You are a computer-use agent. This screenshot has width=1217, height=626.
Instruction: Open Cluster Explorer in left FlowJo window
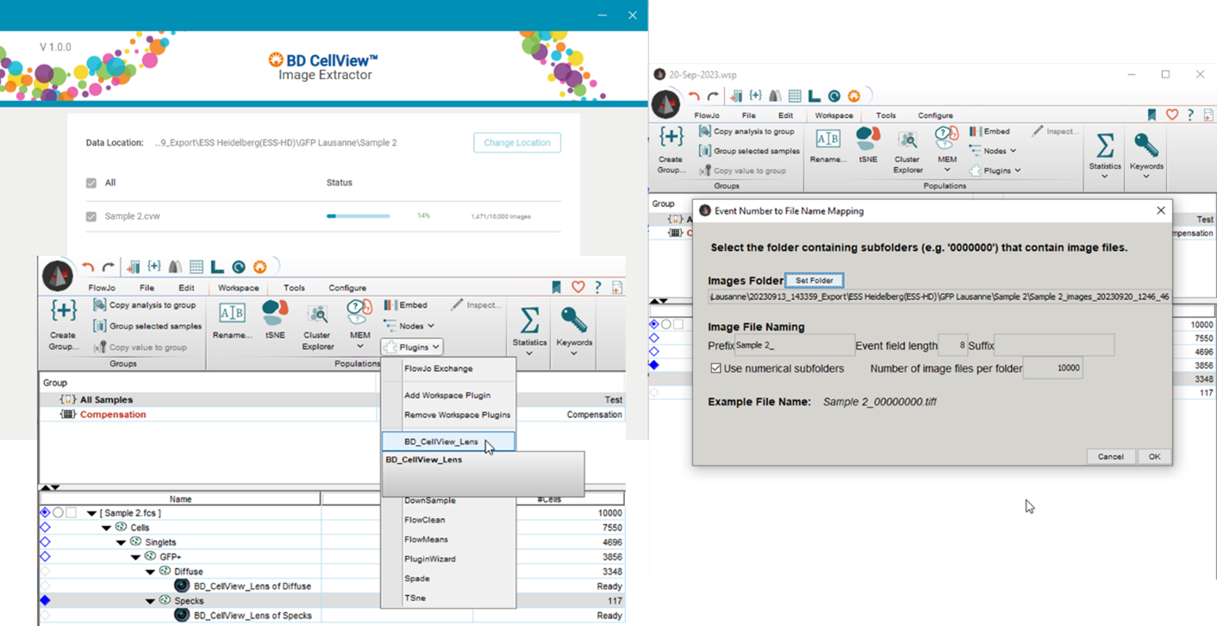pos(317,326)
